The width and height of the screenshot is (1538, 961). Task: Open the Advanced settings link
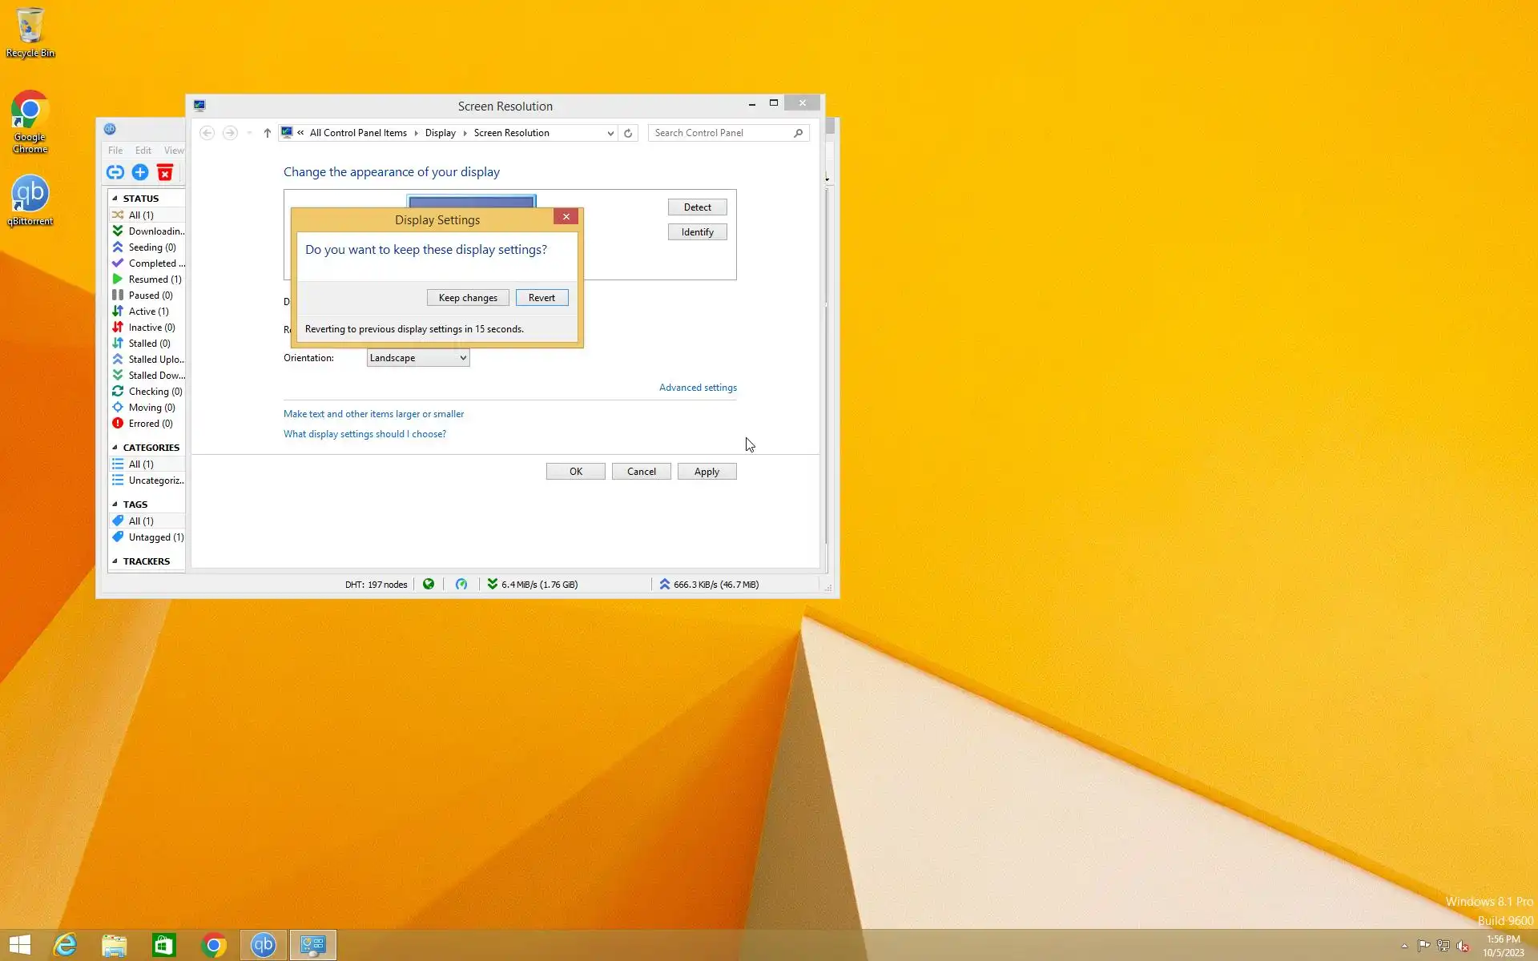[698, 388]
